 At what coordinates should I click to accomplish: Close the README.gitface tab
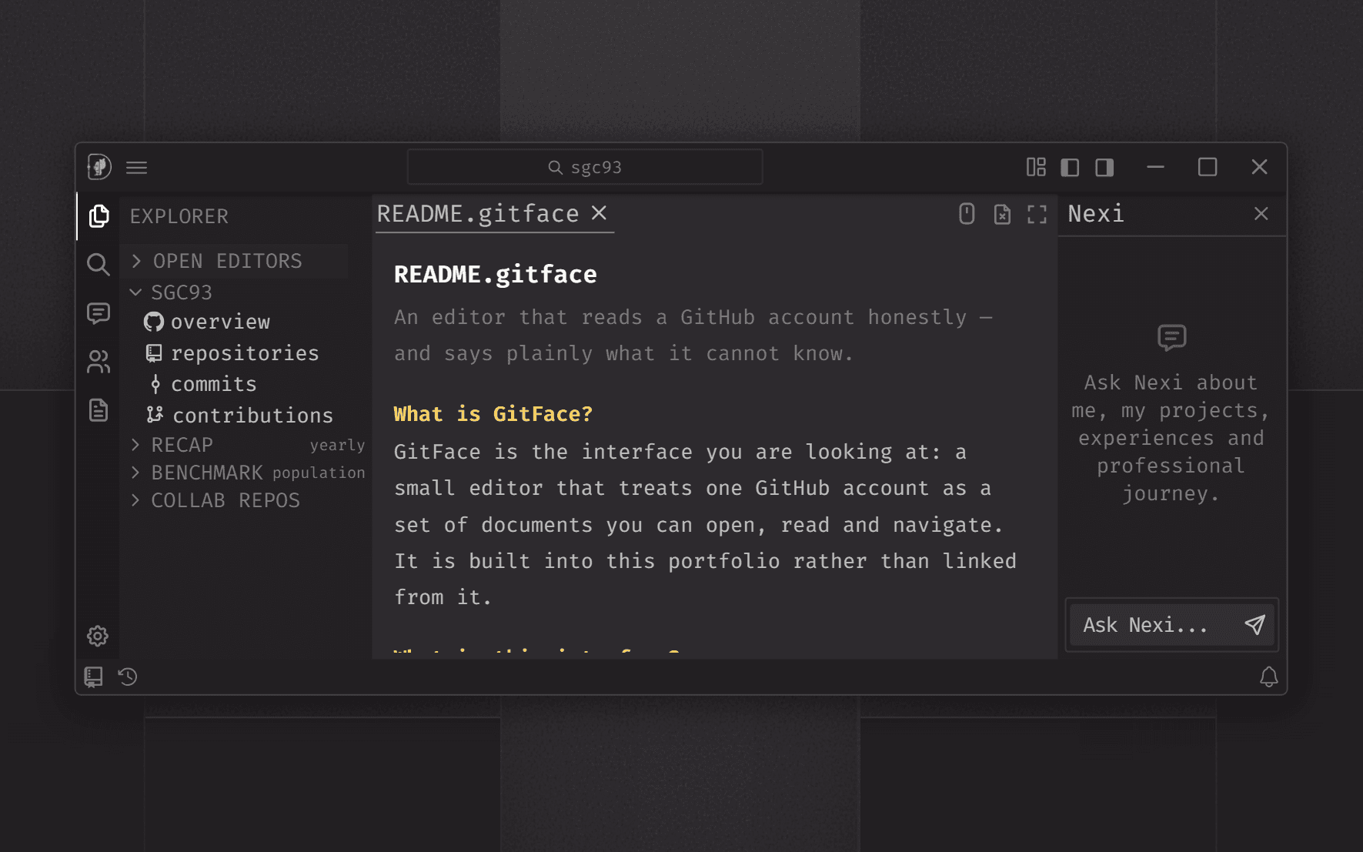(x=600, y=213)
